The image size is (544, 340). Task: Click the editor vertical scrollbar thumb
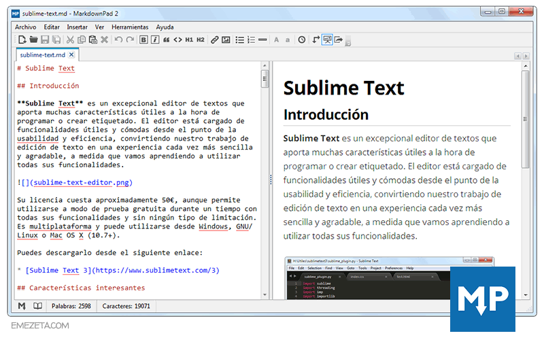(x=265, y=79)
